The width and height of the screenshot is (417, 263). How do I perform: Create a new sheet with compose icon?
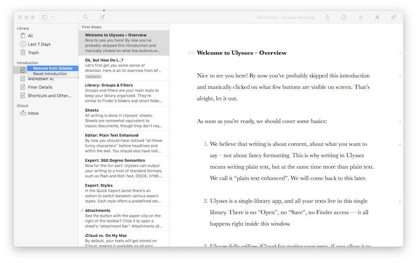click(x=102, y=17)
